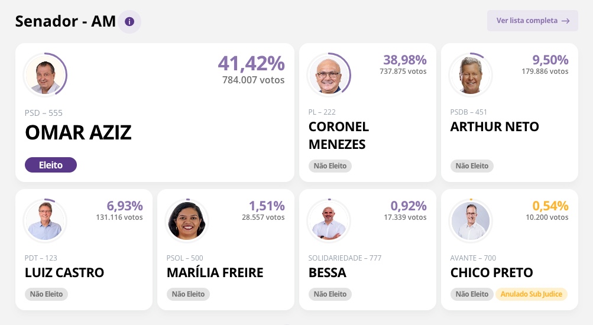
Task: Click the CORONEL MENEZES name heading
Action: click(339, 135)
